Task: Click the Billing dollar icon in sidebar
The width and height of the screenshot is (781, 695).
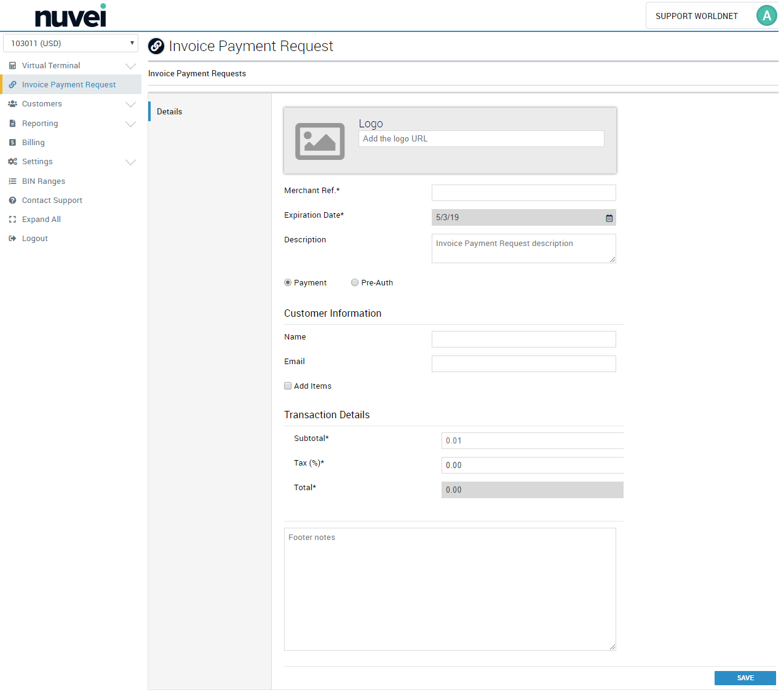Action: click(12, 143)
